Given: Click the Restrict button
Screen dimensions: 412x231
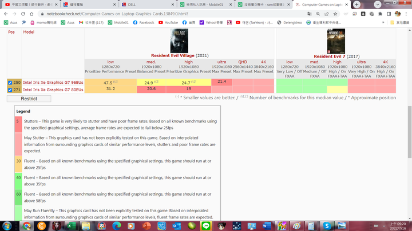Looking at the screenshot, I should click(x=29, y=99).
